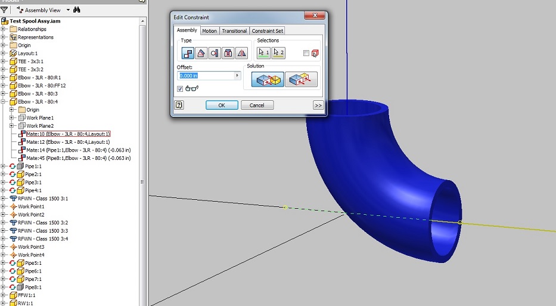Toggle the Show Preview checkbox
Image resolution: width=556 pixels, height=306 pixels.
tap(180, 89)
